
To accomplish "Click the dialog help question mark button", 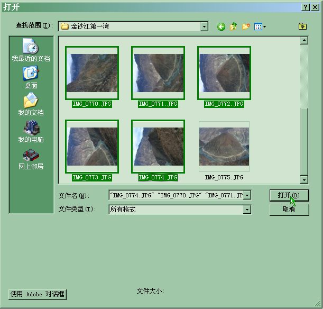I will (306, 7).
